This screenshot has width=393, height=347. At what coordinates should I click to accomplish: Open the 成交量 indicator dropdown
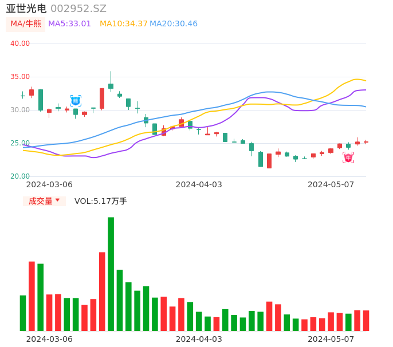pyautogui.click(x=44, y=201)
